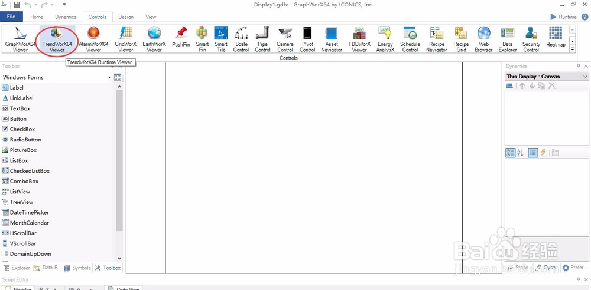
Task: Add a Pivot Control
Action: coord(307,39)
